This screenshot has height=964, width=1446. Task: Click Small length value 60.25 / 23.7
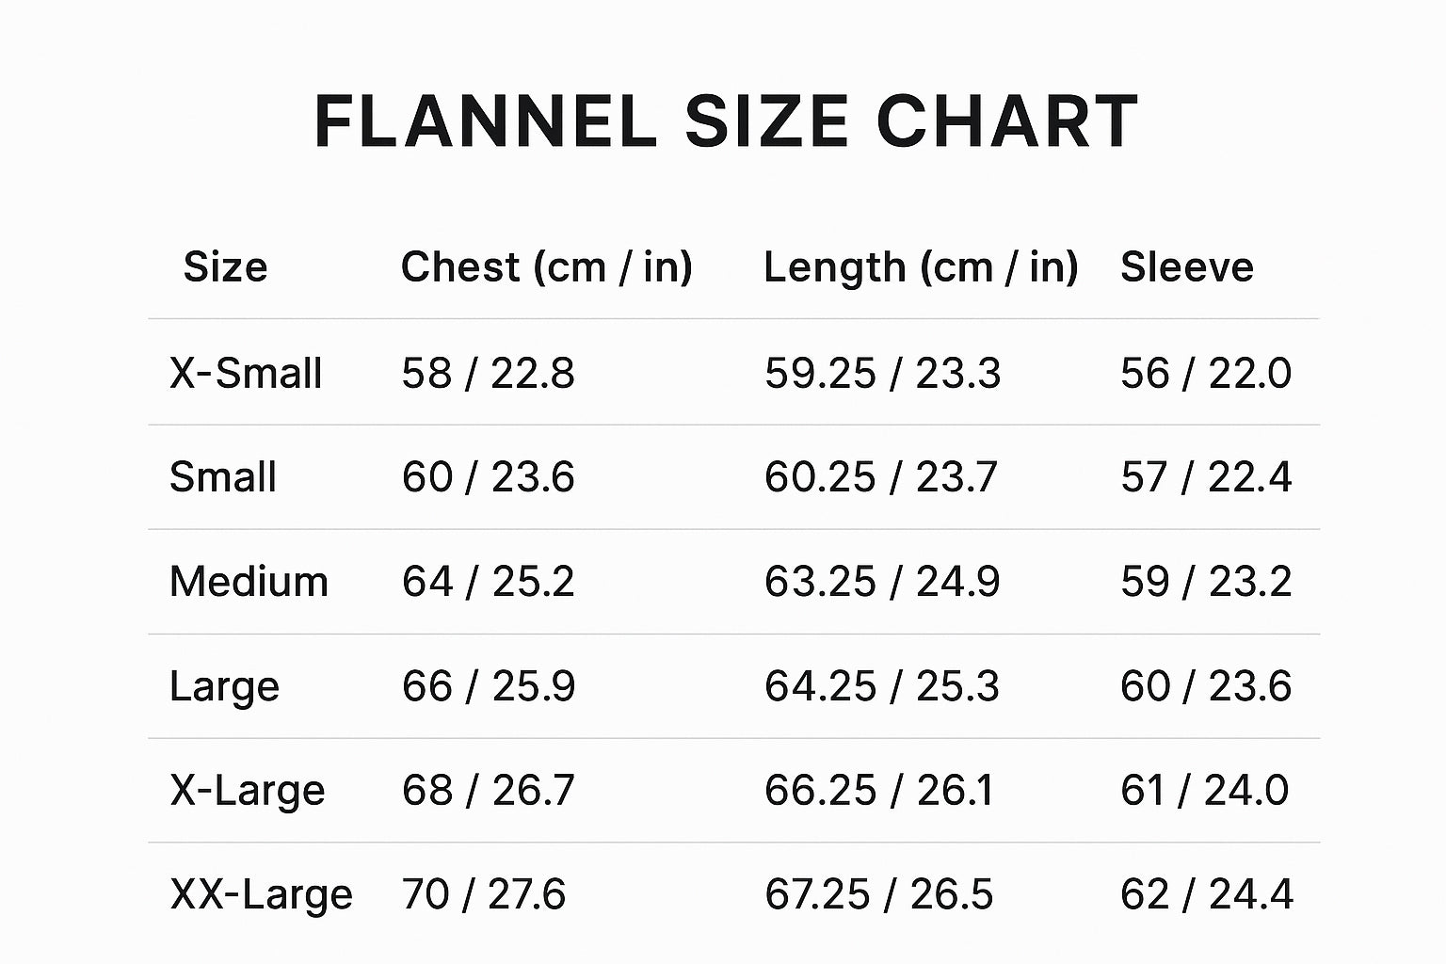tap(880, 477)
